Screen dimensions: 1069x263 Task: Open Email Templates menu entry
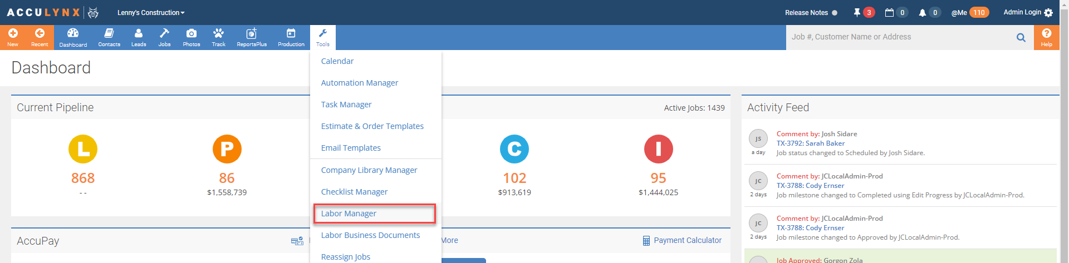[351, 148]
